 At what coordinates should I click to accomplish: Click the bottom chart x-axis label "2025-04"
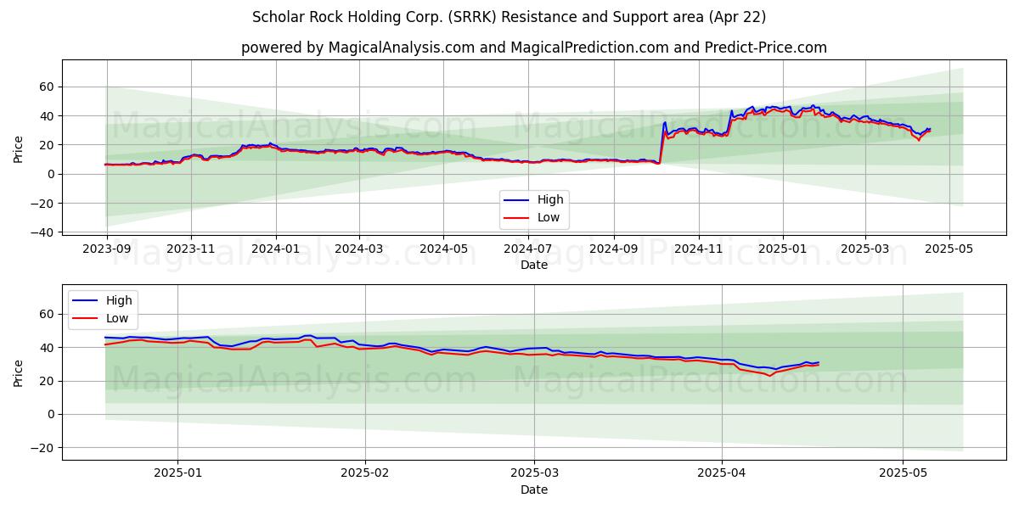(x=722, y=475)
